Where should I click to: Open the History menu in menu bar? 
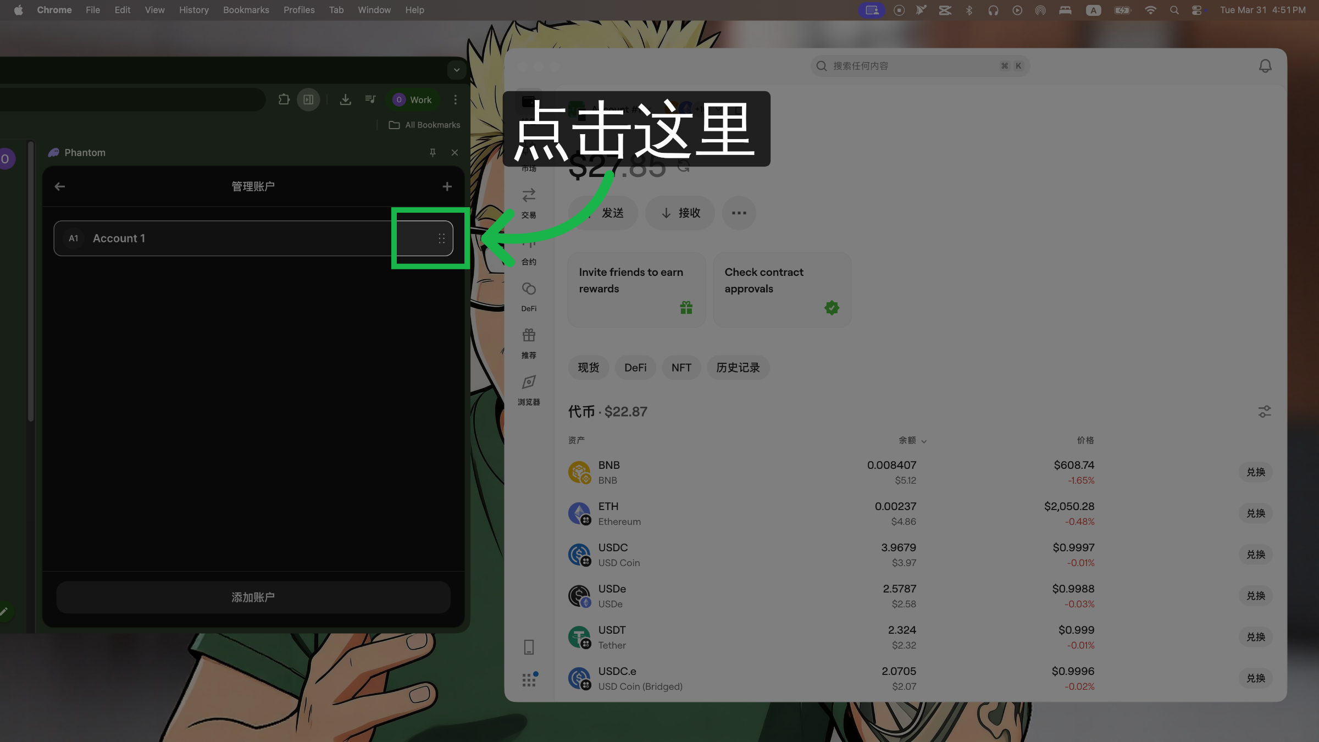tap(193, 10)
